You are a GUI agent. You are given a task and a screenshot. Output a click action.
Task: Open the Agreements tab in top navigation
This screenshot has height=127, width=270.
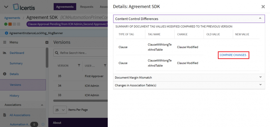click(65, 7)
